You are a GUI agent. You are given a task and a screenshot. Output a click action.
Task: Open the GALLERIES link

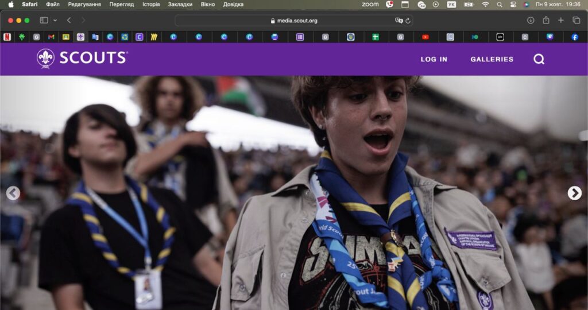coord(492,59)
